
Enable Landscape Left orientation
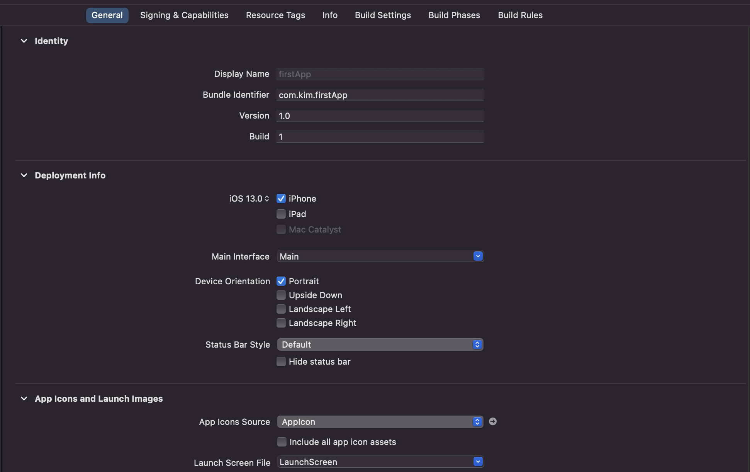281,309
